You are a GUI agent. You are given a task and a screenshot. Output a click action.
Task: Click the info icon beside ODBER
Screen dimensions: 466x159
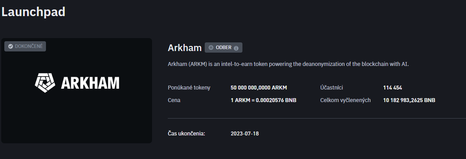tap(236, 48)
